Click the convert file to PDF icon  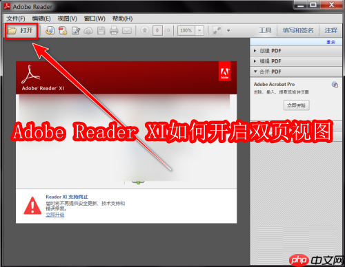63,30
